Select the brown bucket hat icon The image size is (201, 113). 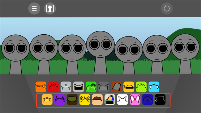[x=116, y=87]
